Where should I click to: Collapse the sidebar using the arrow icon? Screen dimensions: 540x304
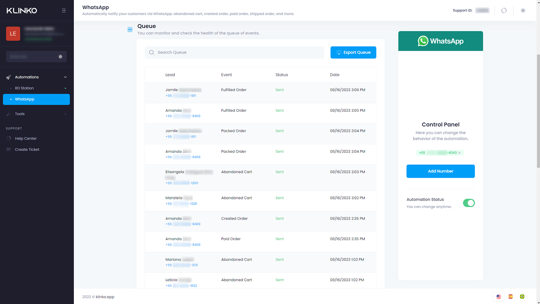[64, 10]
